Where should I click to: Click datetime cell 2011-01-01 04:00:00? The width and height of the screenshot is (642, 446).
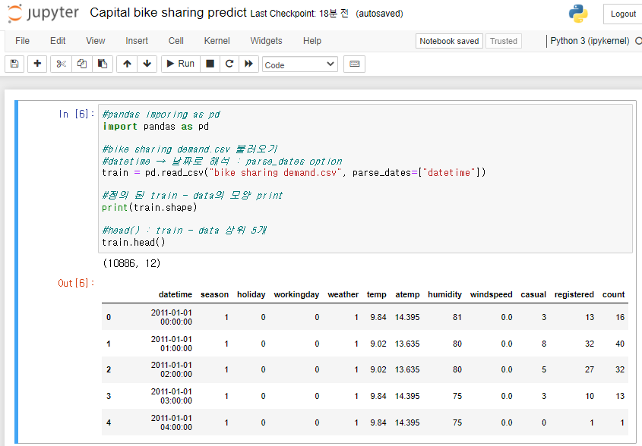[172, 422]
